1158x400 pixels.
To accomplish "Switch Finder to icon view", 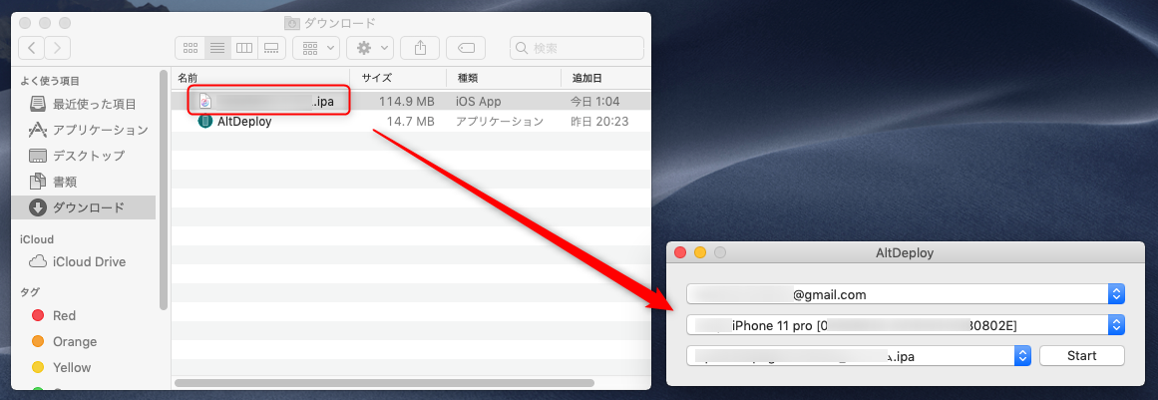I will (190, 48).
